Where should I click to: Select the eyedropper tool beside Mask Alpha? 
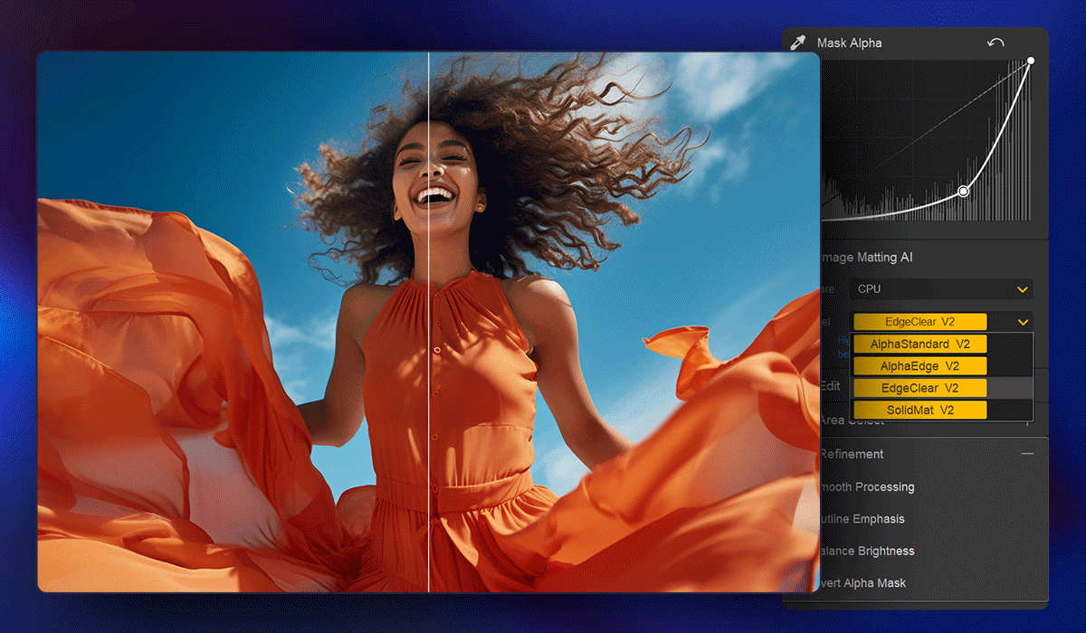click(798, 43)
